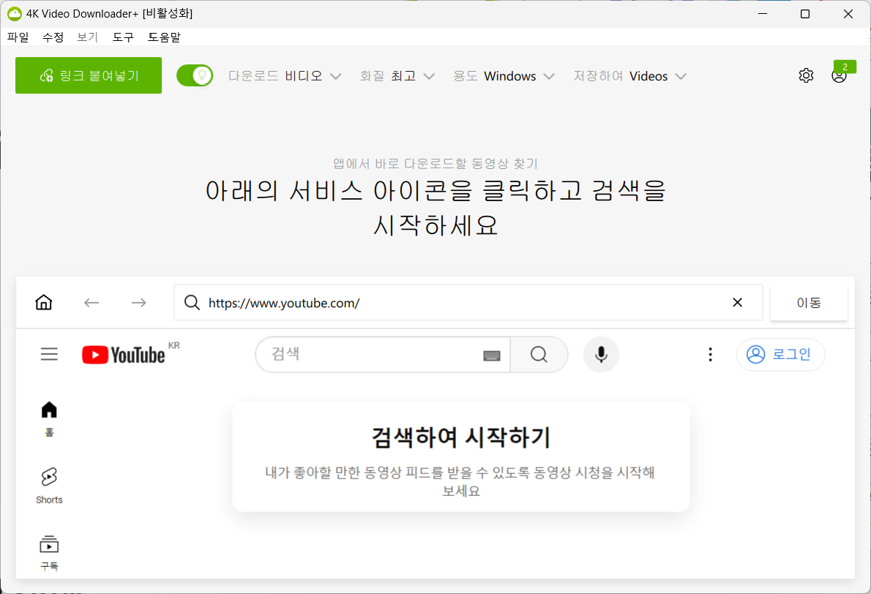Open 구독 subscriptions in the sidebar
Screen dimensions: 871x594
pyautogui.click(x=50, y=553)
